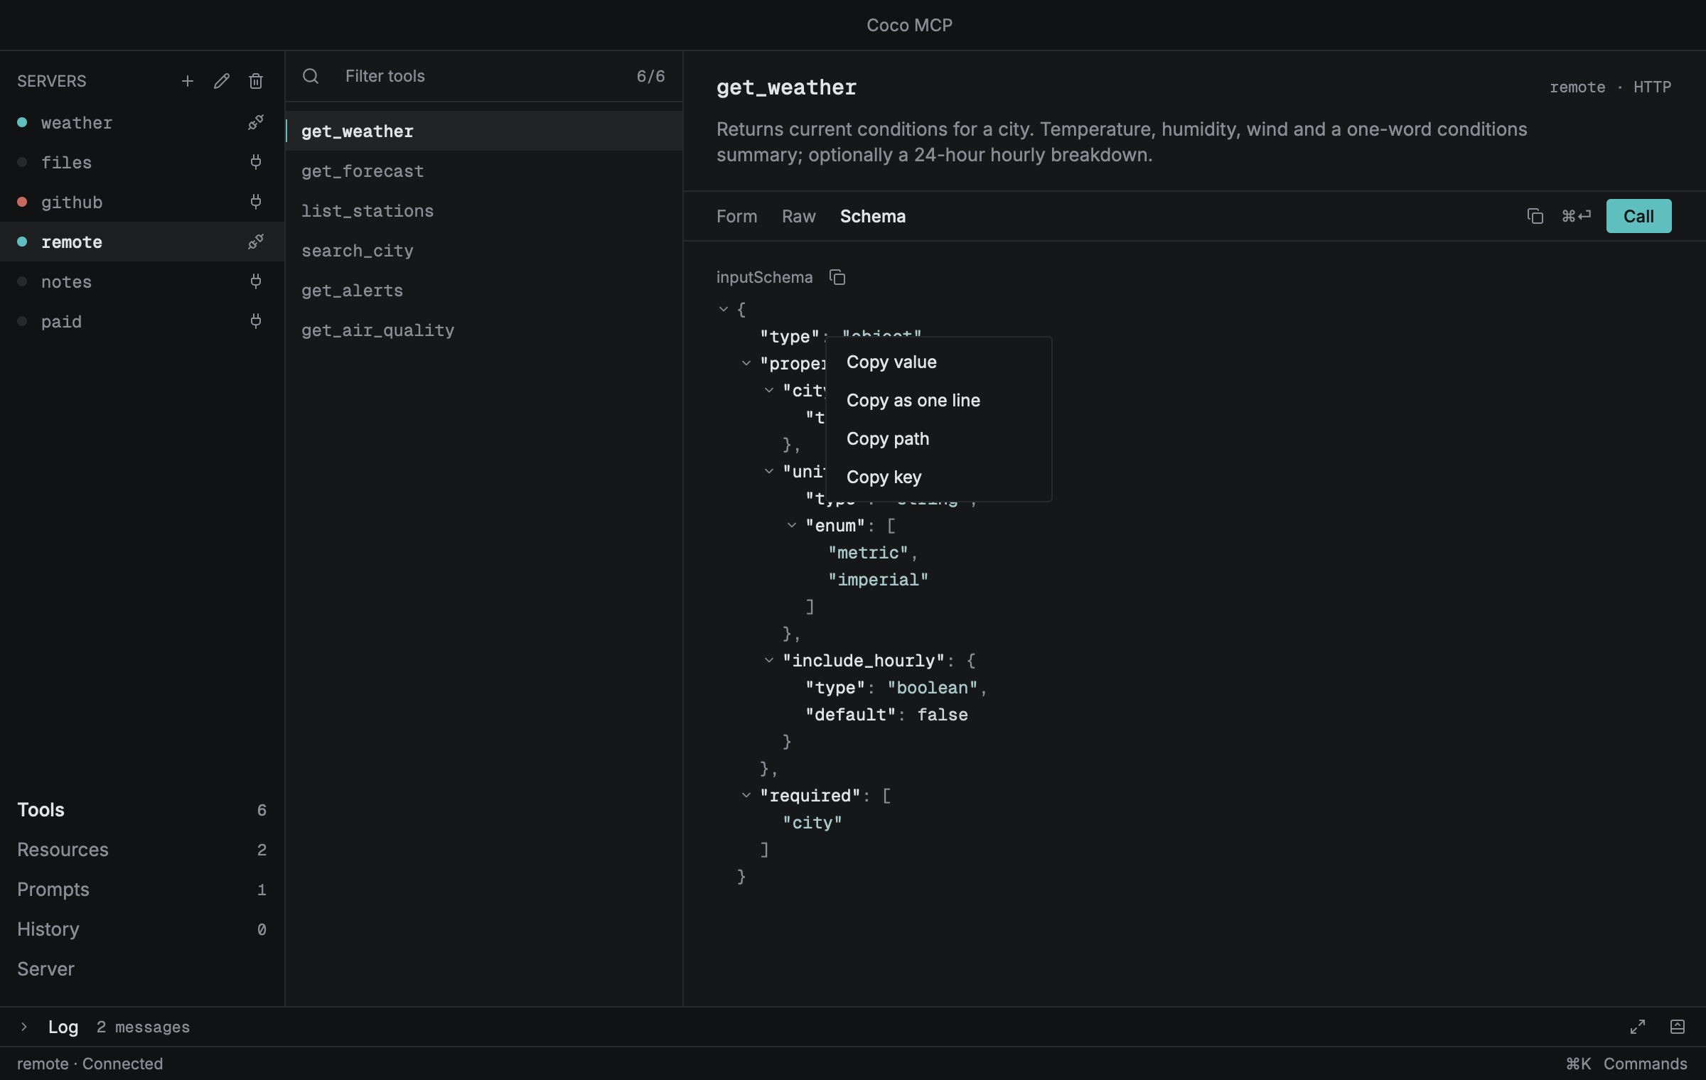Connect the github server plug icon

[256, 202]
